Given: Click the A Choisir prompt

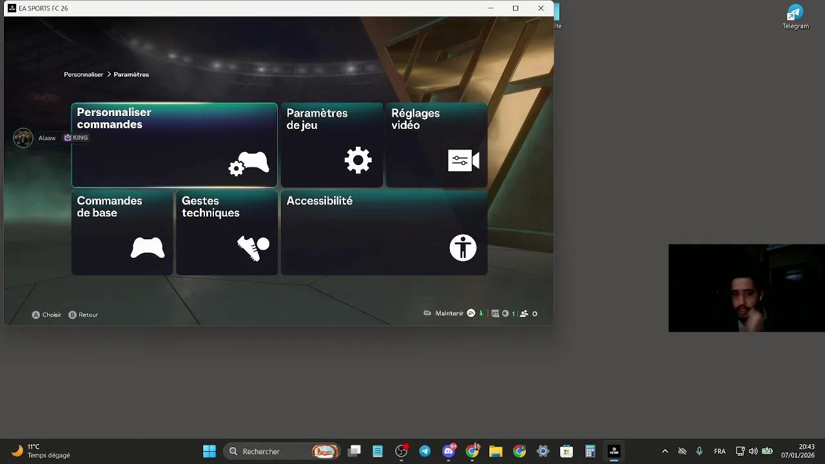Looking at the screenshot, I should click(46, 314).
